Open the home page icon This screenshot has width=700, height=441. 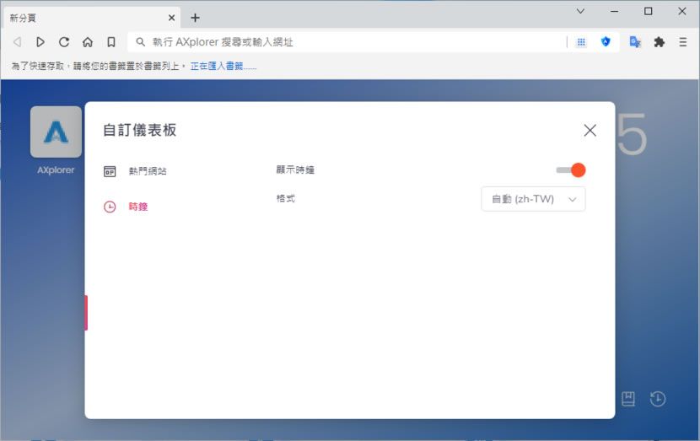[88, 42]
